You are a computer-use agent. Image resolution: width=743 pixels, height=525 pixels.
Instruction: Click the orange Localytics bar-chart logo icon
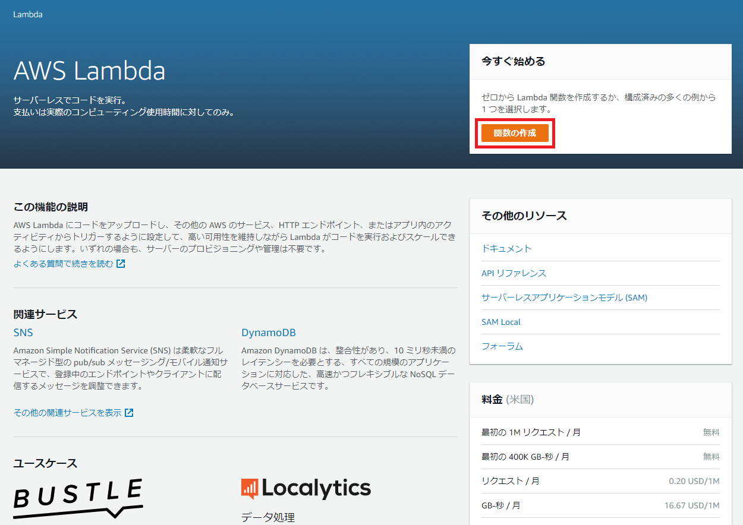click(x=250, y=488)
